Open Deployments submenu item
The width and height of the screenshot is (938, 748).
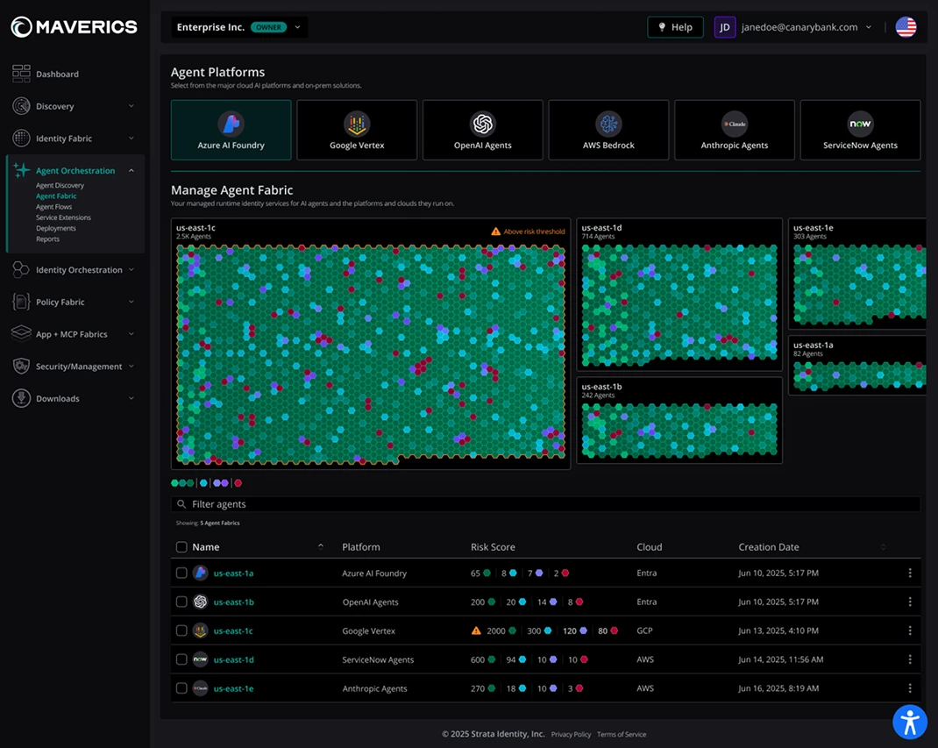pyautogui.click(x=55, y=229)
